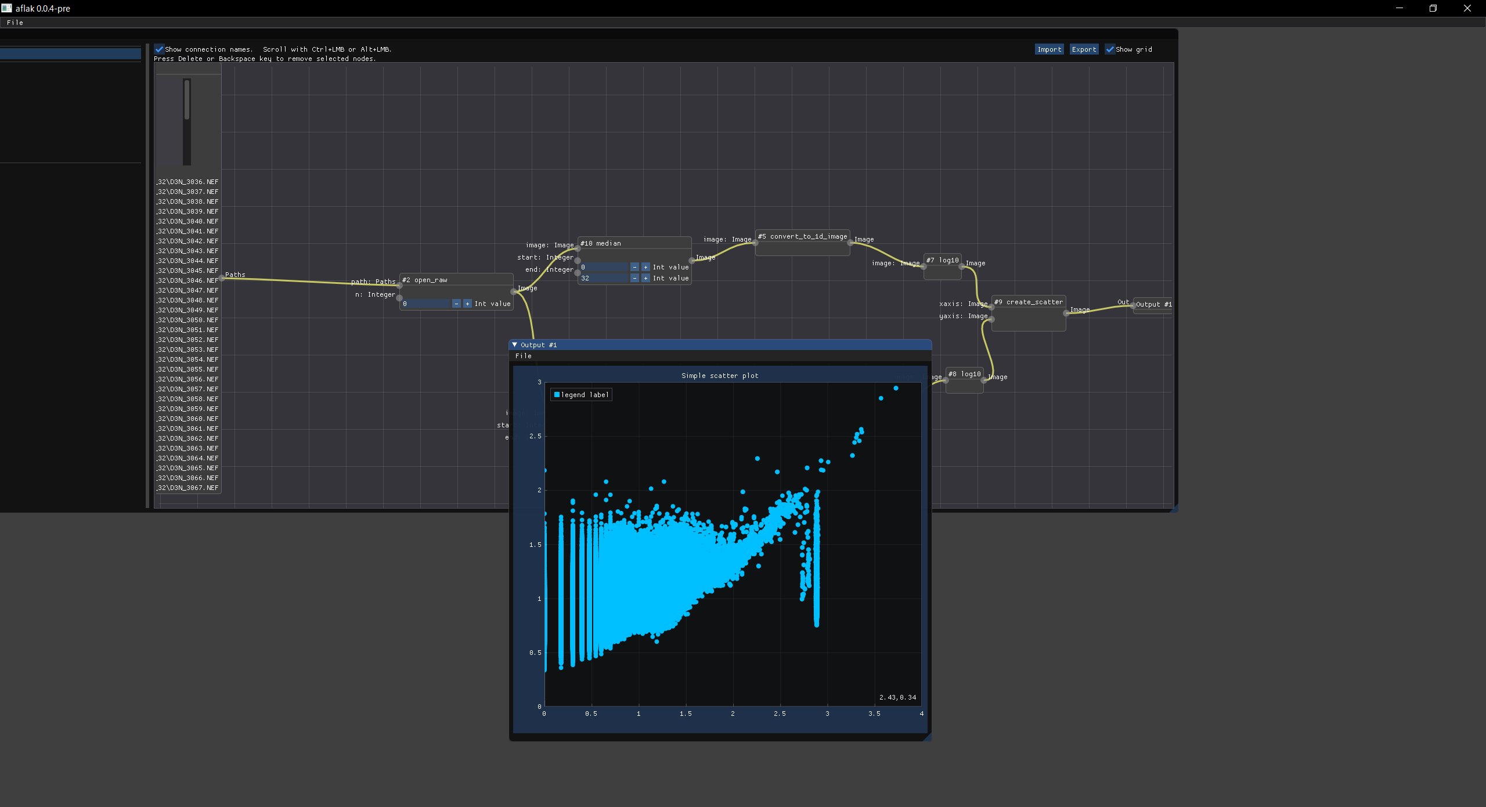Click the open_raw n input field
Screen dimensions: 1486x807
(x=425, y=304)
